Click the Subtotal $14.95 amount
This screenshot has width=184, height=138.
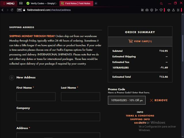(x=164, y=51)
